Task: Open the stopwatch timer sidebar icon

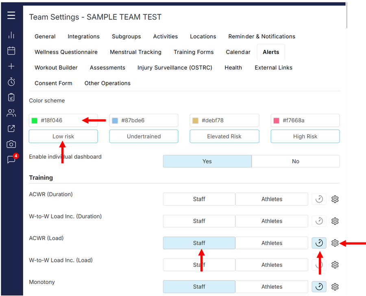Action: pyautogui.click(x=11, y=82)
